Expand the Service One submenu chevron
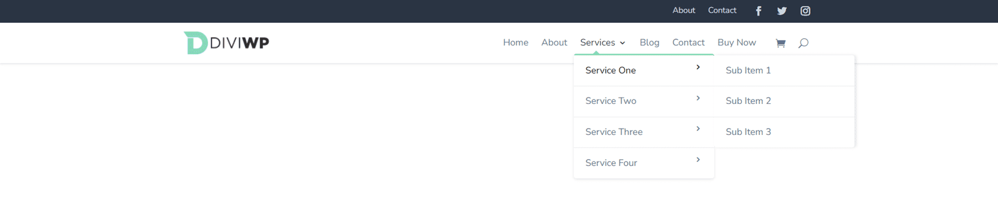The width and height of the screenshot is (998, 199). click(x=698, y=67)
